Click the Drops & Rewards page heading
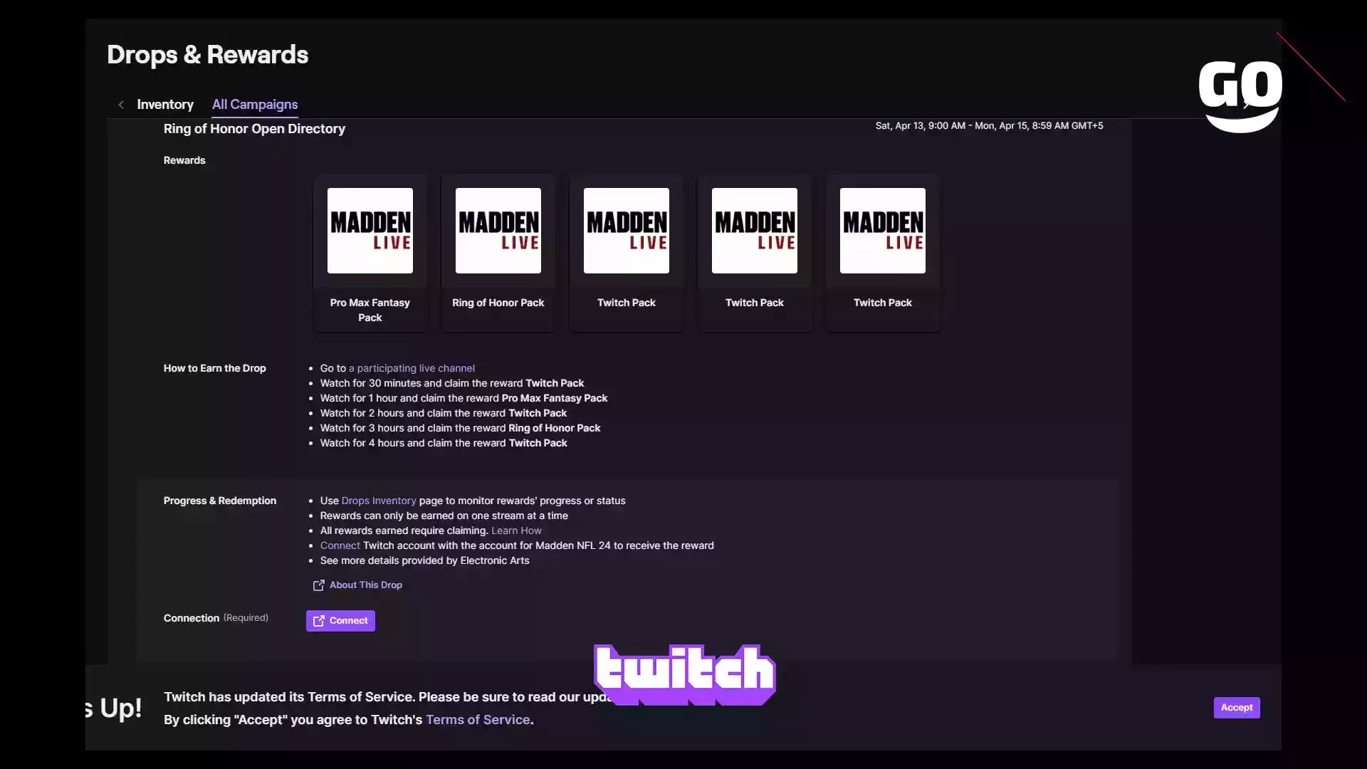 207,55
